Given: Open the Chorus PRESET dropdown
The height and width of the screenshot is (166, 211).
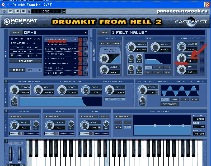Looking at the screenshot, I should (59, 116).
